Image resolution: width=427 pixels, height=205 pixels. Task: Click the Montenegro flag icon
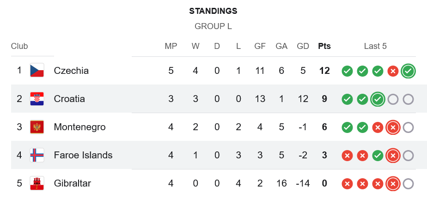click(37, 127)
